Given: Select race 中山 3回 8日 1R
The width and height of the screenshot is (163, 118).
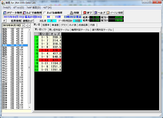Looking at the screenshot, I should click(15, 57).
